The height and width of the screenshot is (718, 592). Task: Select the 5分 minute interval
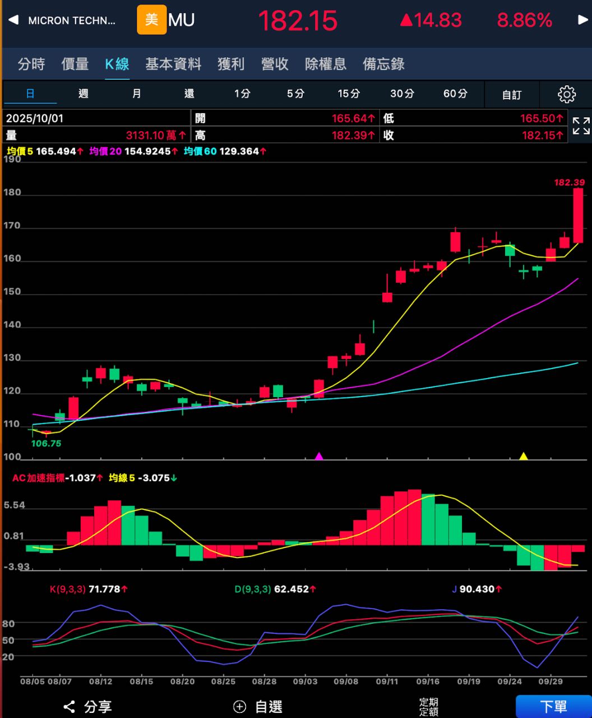click(295, 94)
